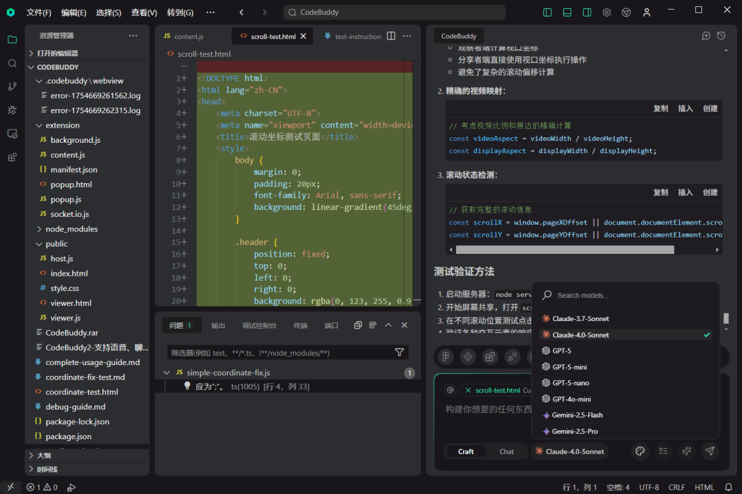
Task: Remove scroll-test.html context chip
Action: pos(468,390)
